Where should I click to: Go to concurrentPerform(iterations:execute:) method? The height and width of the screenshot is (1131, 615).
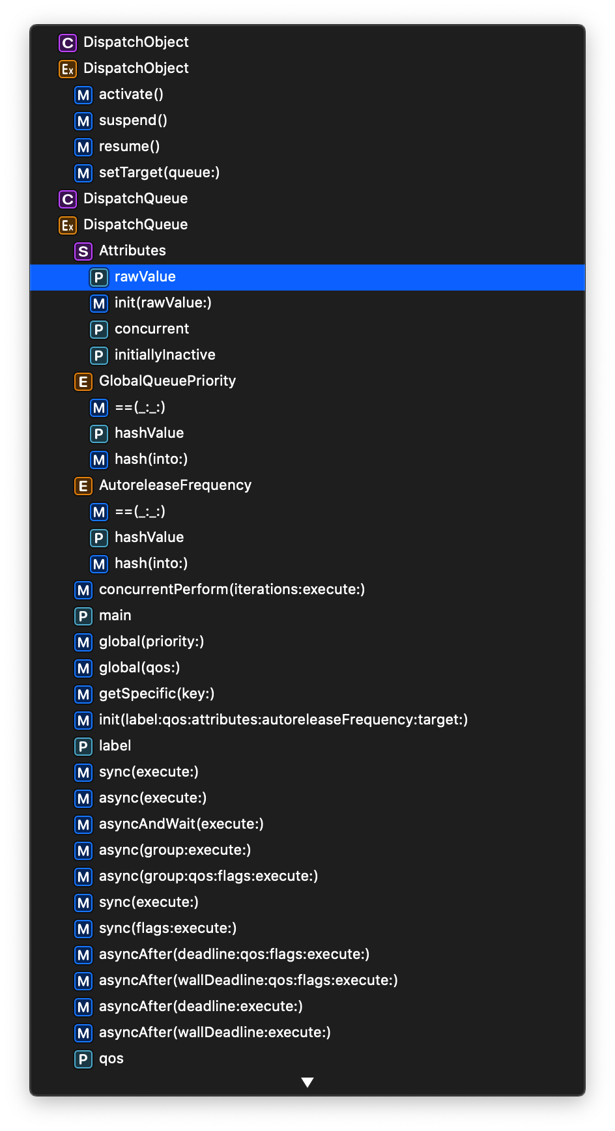coord(307,590)
